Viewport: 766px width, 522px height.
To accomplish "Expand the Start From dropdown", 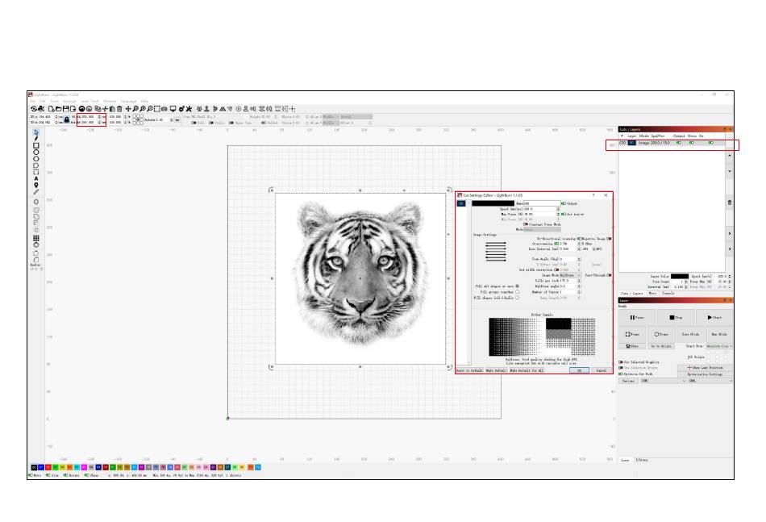I will point(718,345).
